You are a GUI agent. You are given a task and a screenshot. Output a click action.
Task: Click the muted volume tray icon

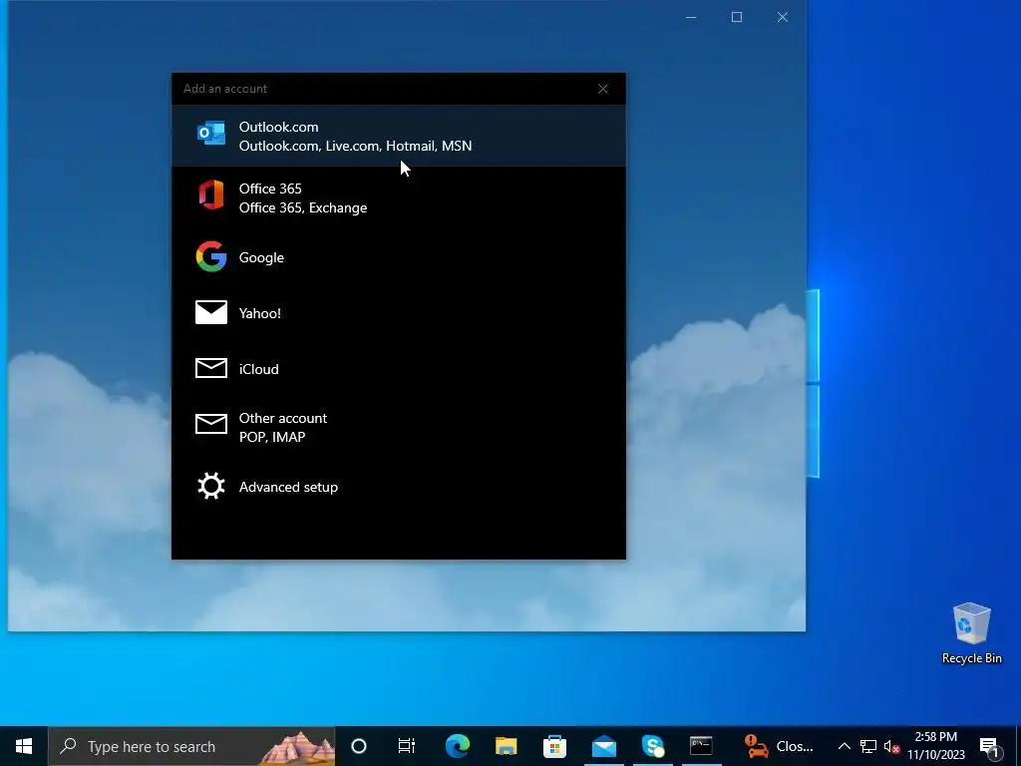tap(891, 746)
